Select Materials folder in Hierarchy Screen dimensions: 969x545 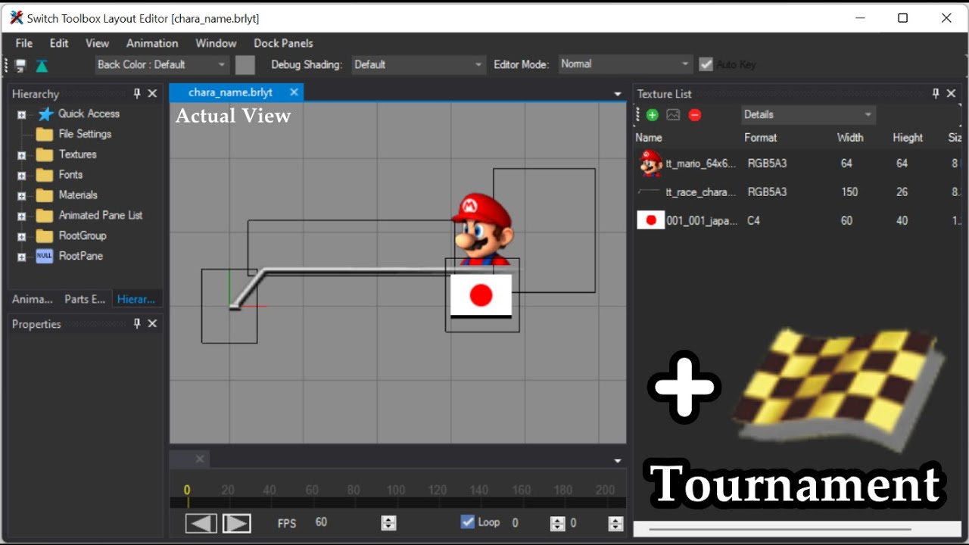67,195
